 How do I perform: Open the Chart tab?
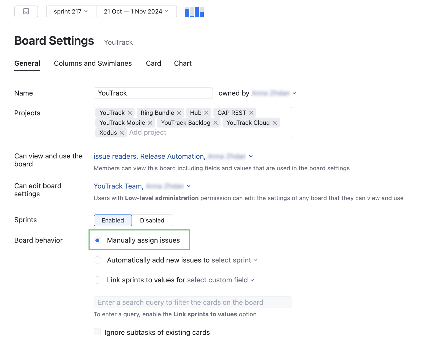click(x=183, y=63)
